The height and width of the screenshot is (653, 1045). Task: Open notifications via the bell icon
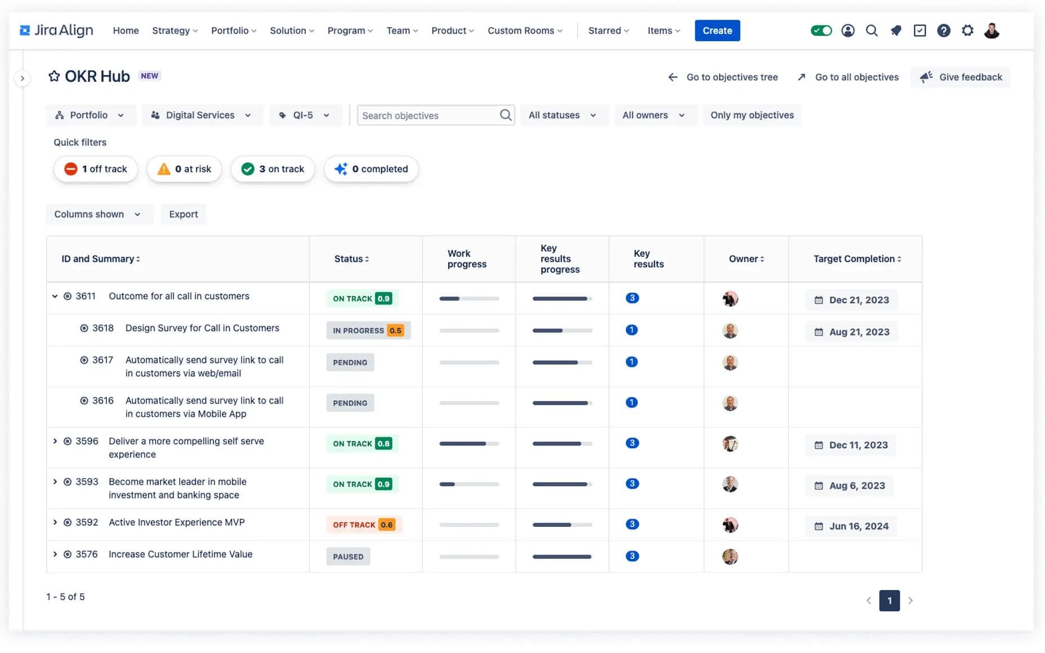(896, 30)
